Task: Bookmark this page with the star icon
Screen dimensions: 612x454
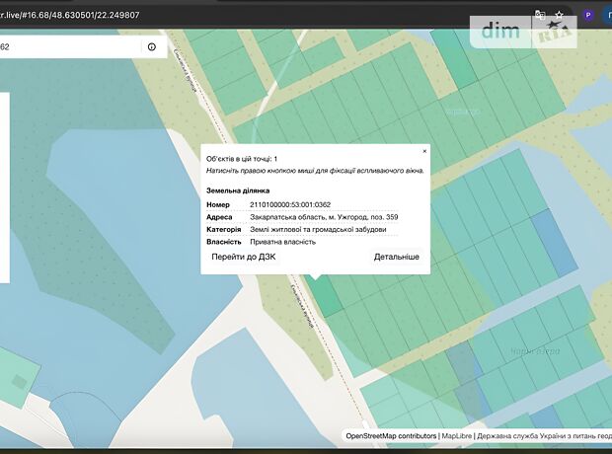Action: click(x=560, y=16)
